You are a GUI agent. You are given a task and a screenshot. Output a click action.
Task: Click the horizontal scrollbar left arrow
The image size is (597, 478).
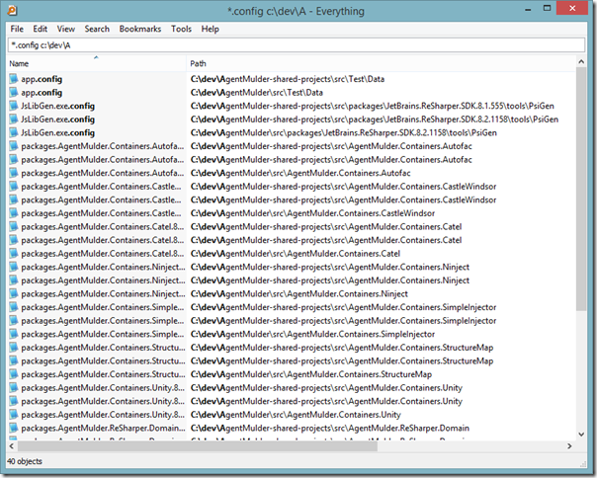click(x=12, y=446)
